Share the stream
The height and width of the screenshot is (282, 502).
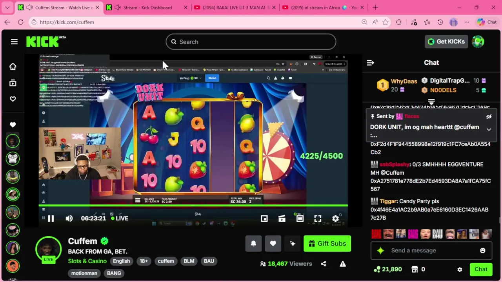point(324,264)
